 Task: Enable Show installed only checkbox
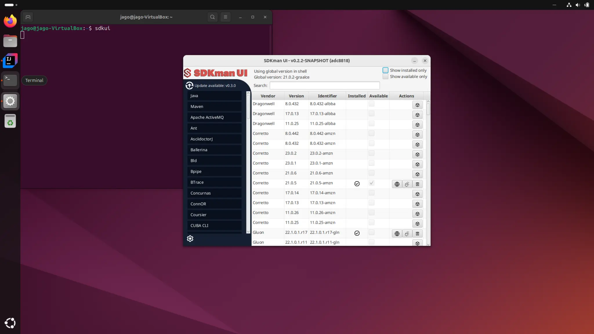coord(385,70)
